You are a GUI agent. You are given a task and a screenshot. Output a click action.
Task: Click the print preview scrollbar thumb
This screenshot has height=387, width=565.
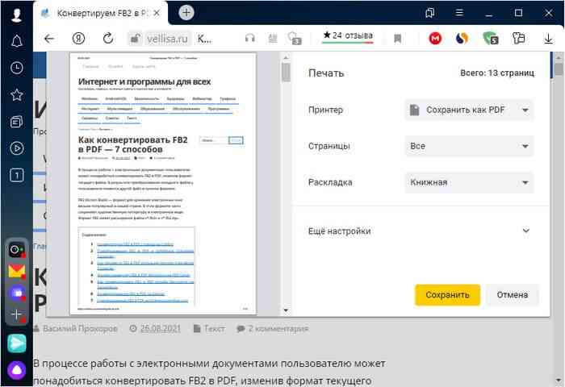[286, 73]
